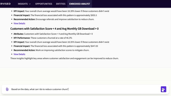Image resolution: width=171 pixels, height=96 pixels.
Task: Click the Financial Impact $835.5 line
Action: pos(55,15)
